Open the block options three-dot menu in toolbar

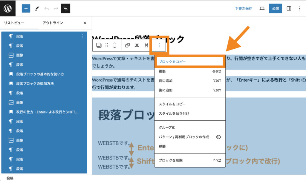click(x=159, y=46)
